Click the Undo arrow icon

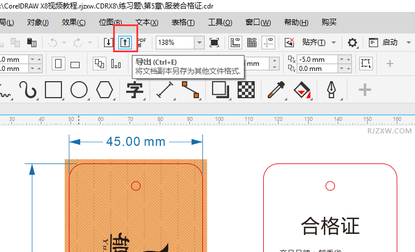coord(53,42)
